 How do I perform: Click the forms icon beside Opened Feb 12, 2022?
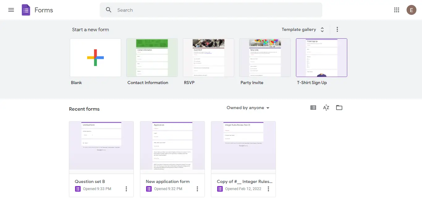pyautogui.click(x=220, y=189)
